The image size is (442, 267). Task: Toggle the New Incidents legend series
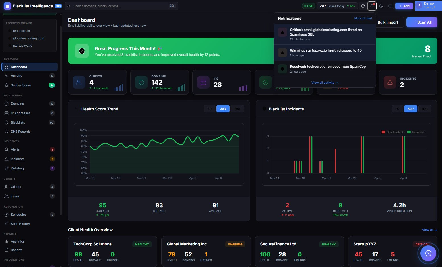[x=393, y=132]
